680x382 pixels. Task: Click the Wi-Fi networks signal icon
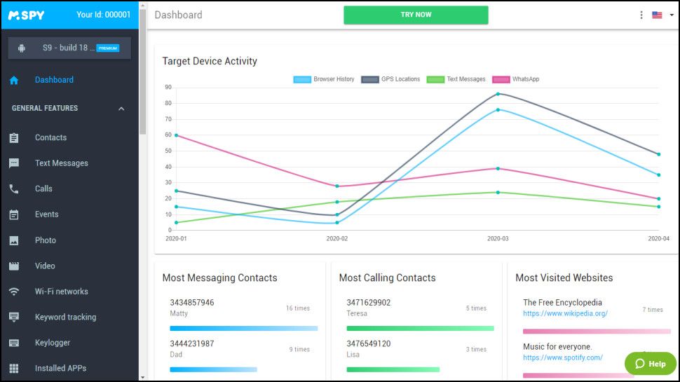coord(14,292)
